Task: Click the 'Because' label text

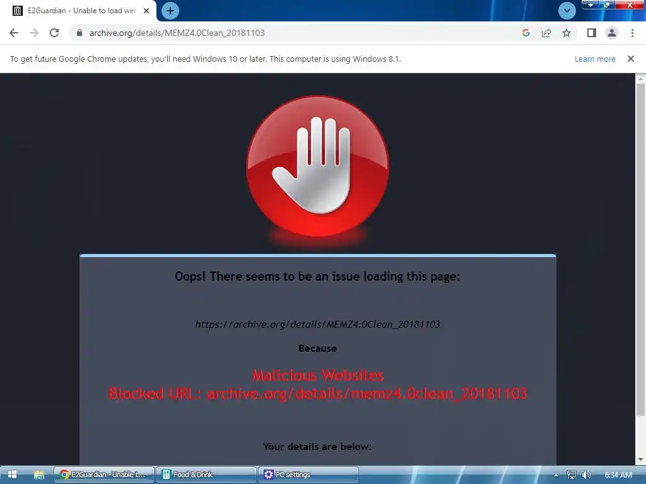Action: click(318, 348)
